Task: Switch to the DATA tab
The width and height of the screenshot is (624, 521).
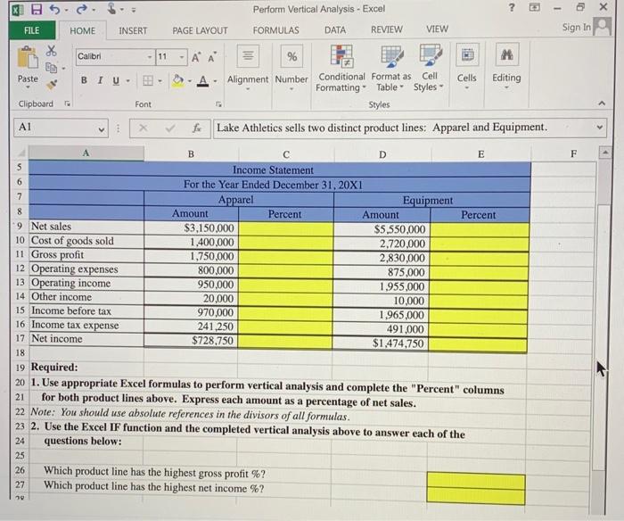Action: click(x=334, y=29)
